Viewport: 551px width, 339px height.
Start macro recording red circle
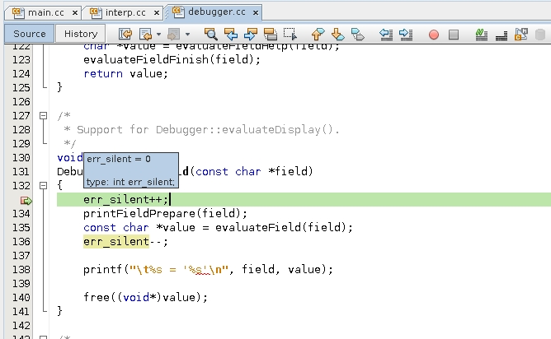(x=434, y=35)
